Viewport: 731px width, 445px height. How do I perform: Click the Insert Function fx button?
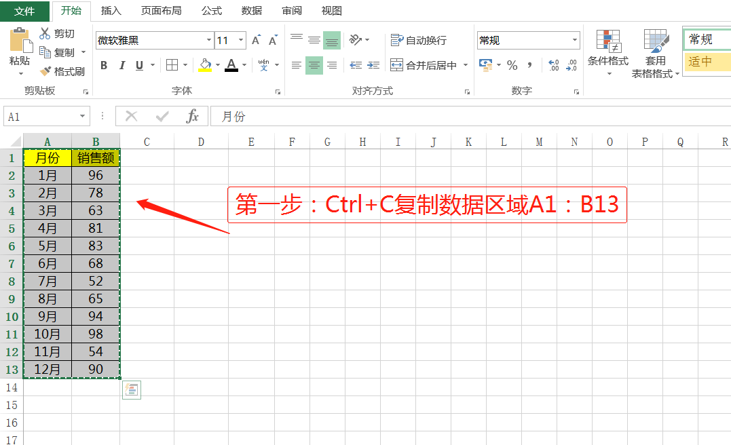point(192,116)
